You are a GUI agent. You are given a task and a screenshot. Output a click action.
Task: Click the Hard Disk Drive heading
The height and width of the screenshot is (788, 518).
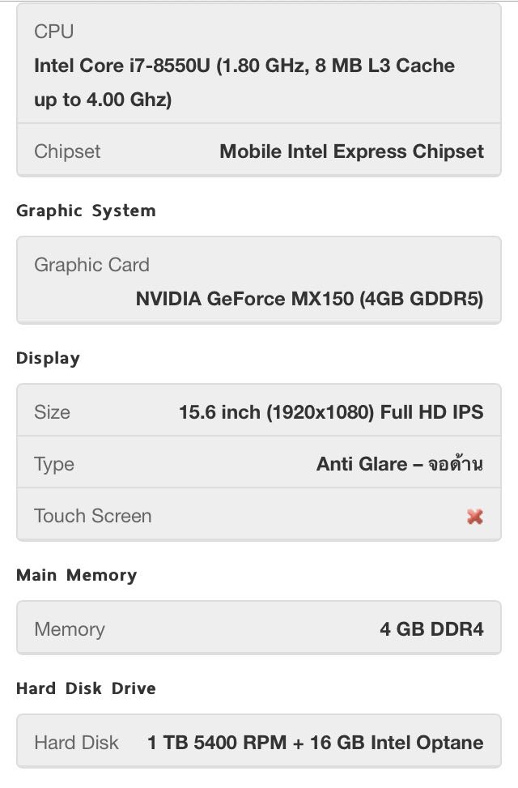(86, 688)
